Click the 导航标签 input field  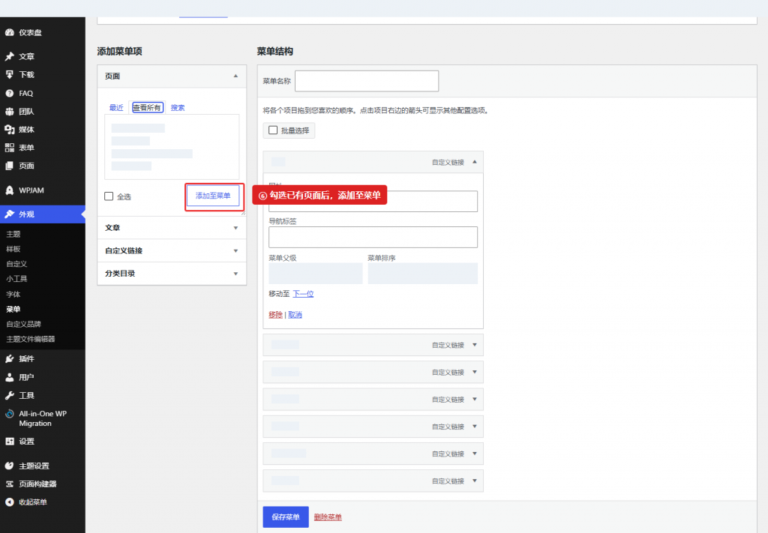pyautogui.click(x=373, y=237)
